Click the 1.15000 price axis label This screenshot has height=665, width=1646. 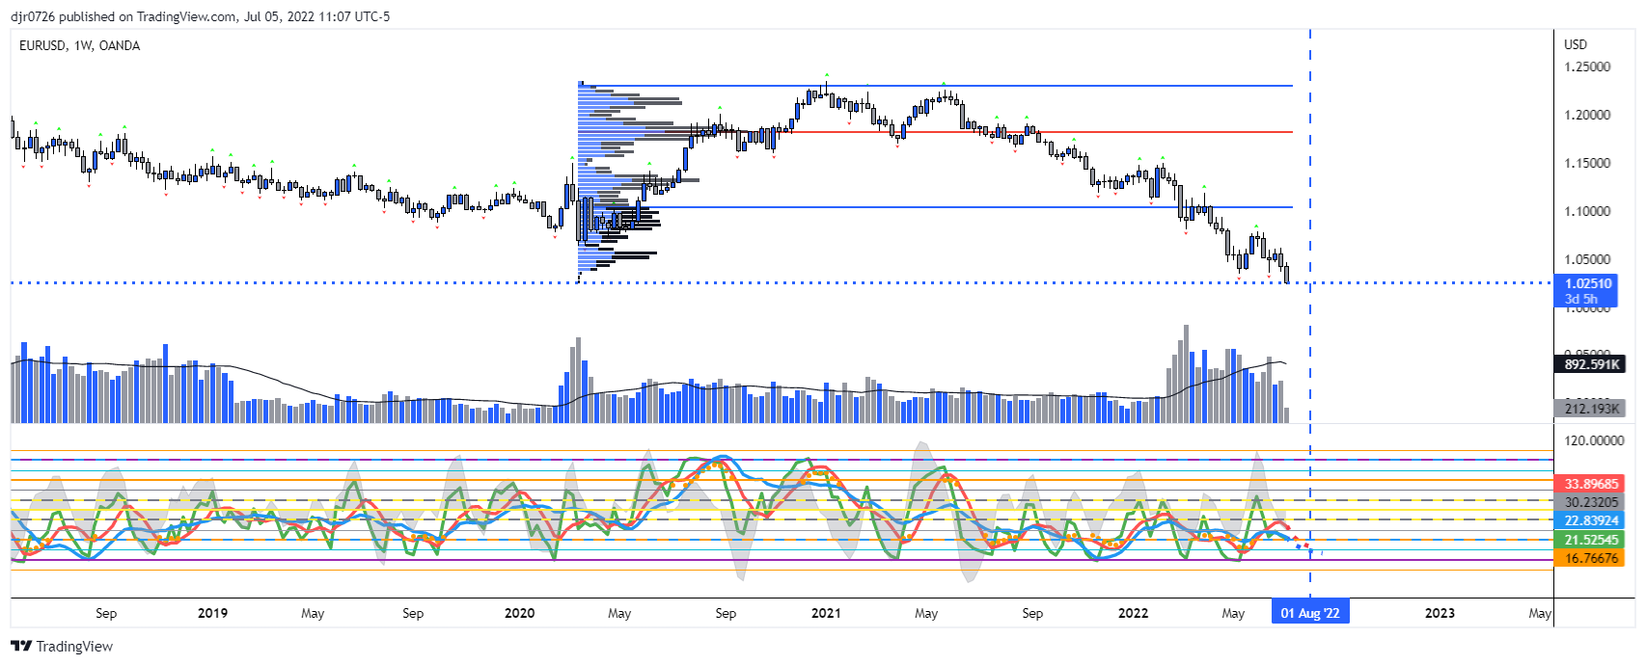click(x=1587, y=163)
